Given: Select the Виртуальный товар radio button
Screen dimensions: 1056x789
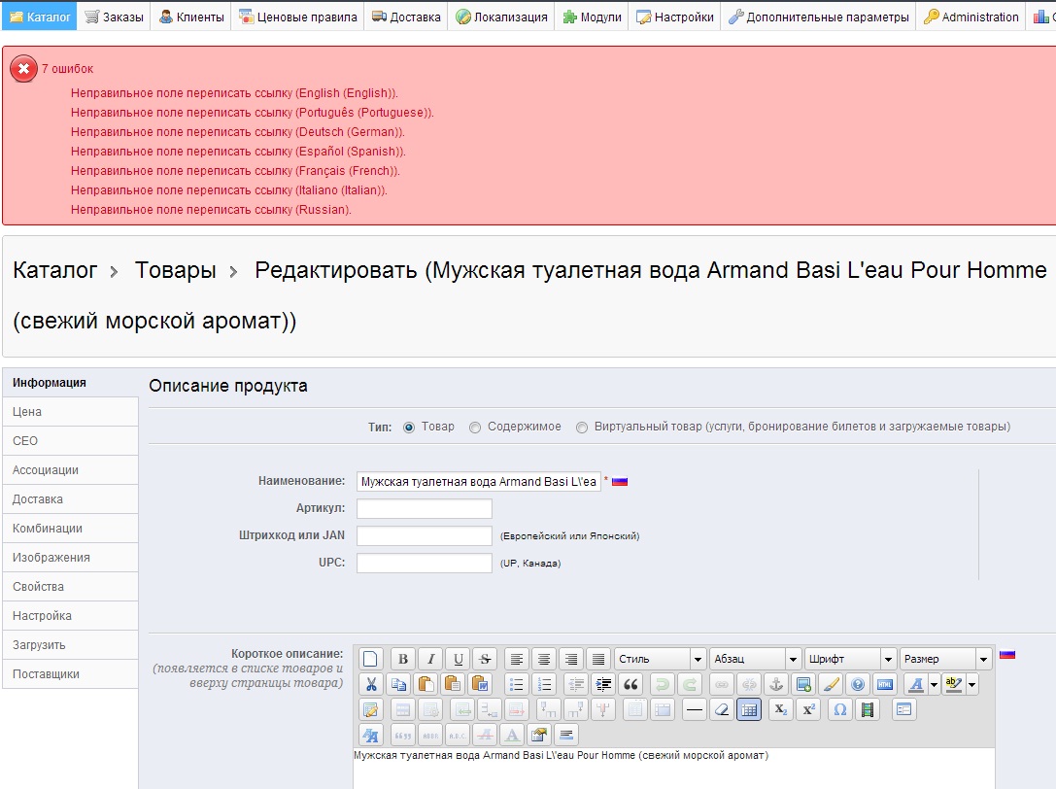Looking at the screenshot, I should (582, 428).
